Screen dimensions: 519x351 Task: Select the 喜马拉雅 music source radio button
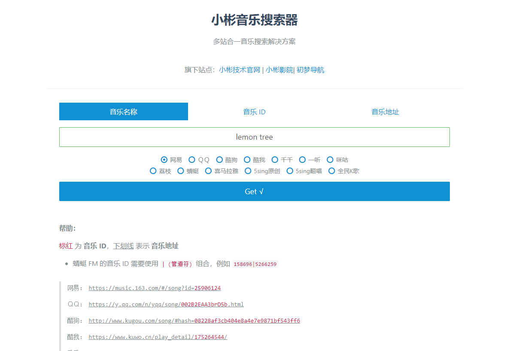[208, 171]
